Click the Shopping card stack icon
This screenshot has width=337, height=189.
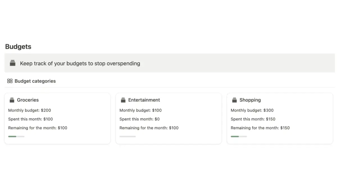click(x=234, y=100)
